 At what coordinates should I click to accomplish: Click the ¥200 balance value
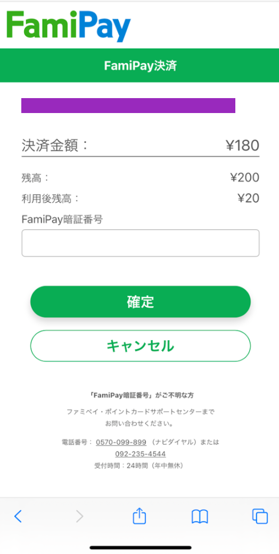[x=245, y=178]
